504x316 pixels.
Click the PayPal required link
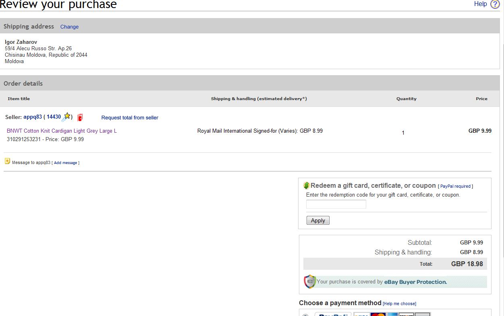[455, 186]
